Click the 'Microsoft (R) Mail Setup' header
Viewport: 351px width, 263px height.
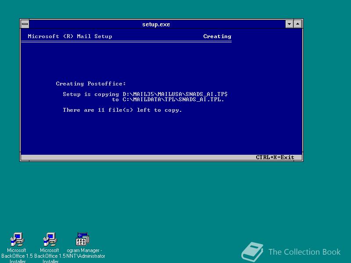[70, 36]
